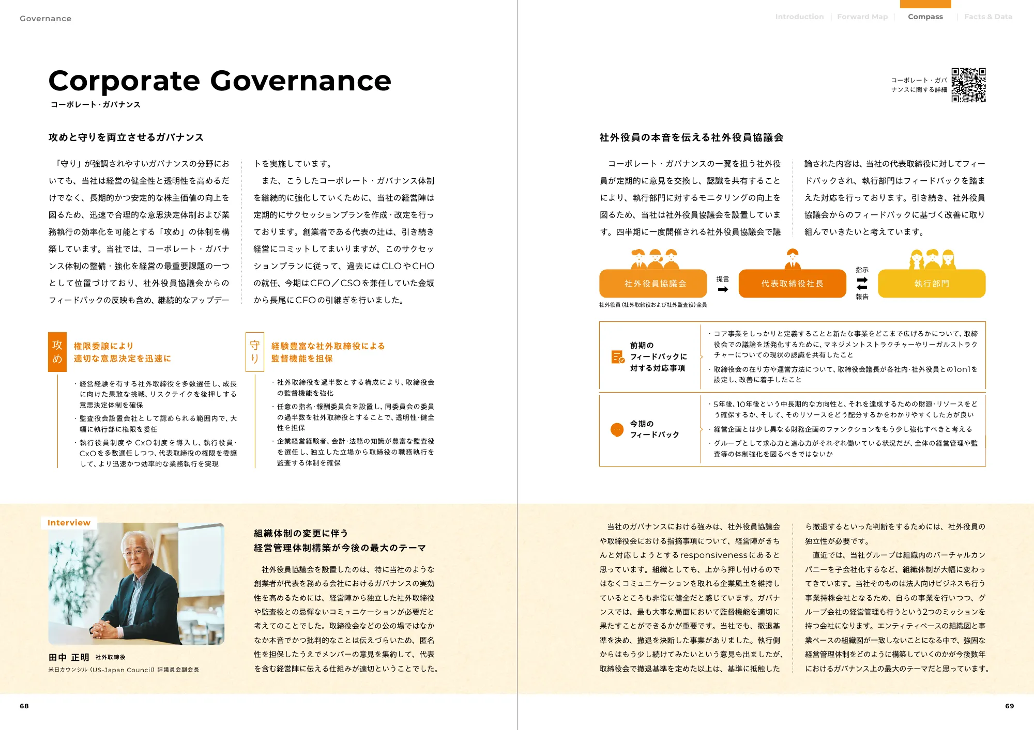Select the Compass tab
Screen dimensions: 1034x730
pyautogui.click(x=925, y=17)
